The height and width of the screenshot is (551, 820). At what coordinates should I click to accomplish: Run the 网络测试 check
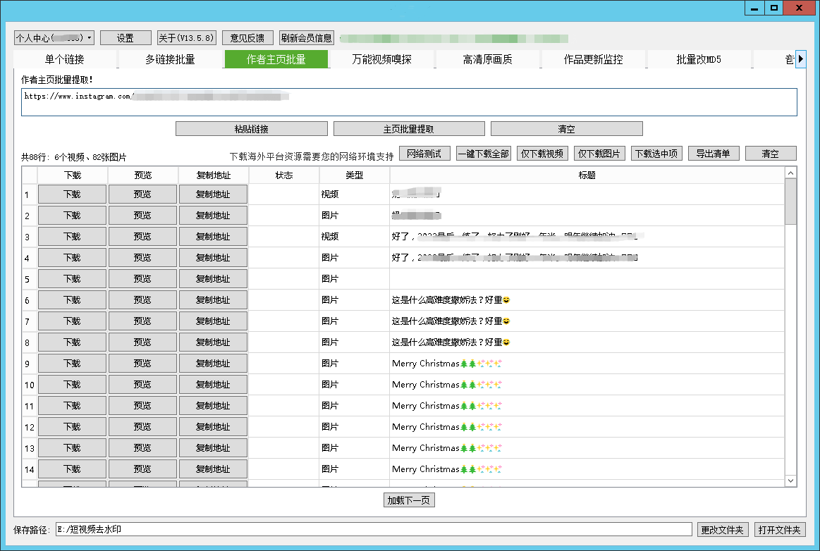coord(424,154)
